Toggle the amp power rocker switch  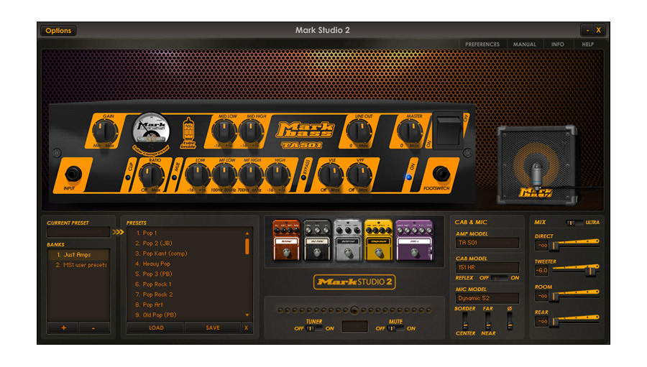point(448,130)
